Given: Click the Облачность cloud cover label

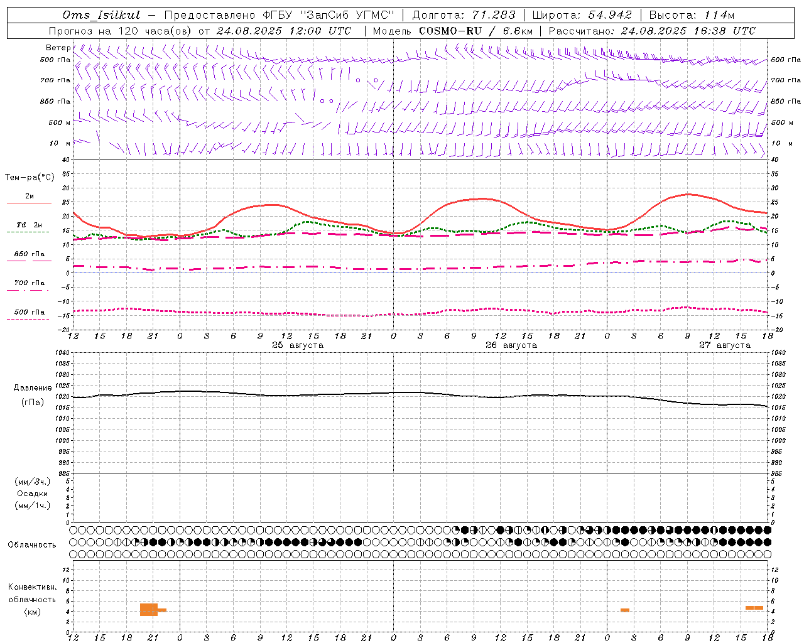Looking at the screenshot, I should pyautogui.click(x=32, y=545).
